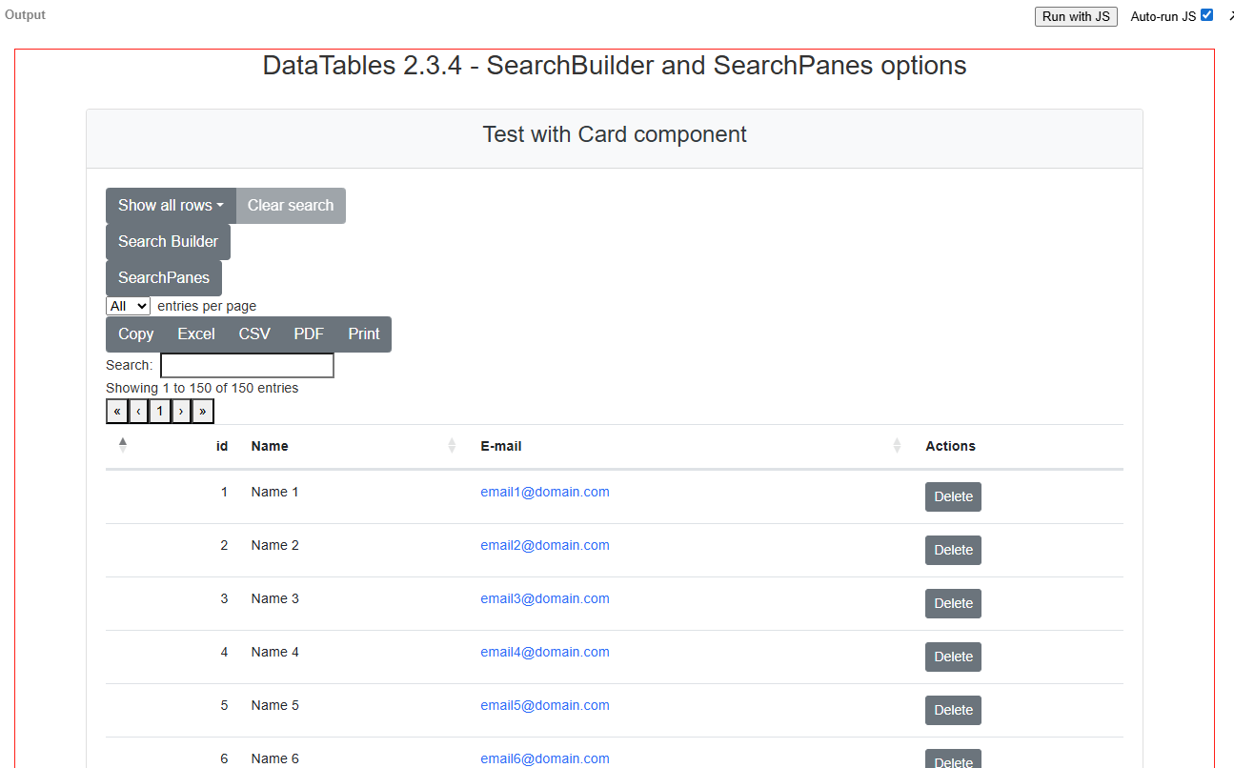Click the Test with Card component heading
1234x768 pixels.
(615, 134)
